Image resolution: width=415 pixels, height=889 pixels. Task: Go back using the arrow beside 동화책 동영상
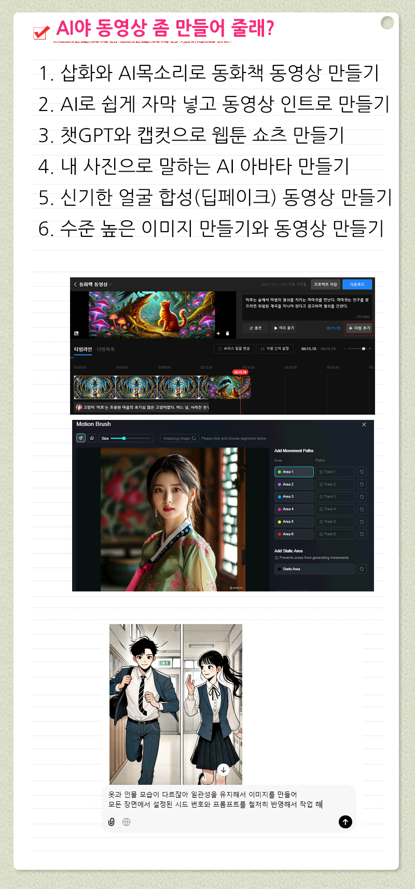tap(75, 284)
